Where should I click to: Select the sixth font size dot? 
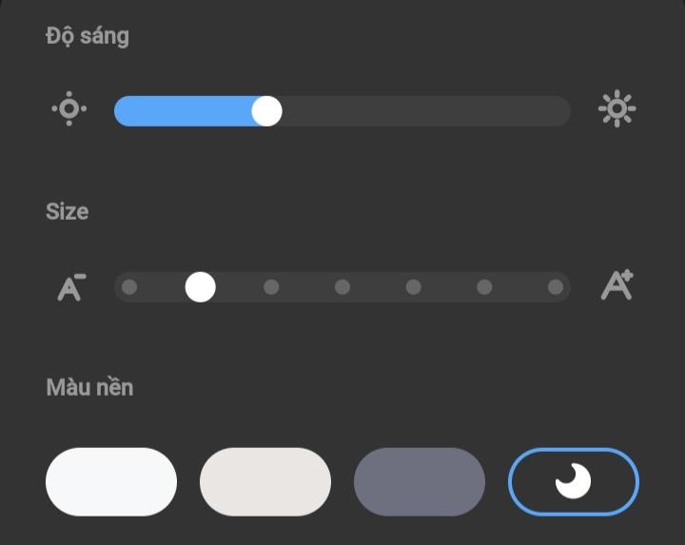pos(484,287)
